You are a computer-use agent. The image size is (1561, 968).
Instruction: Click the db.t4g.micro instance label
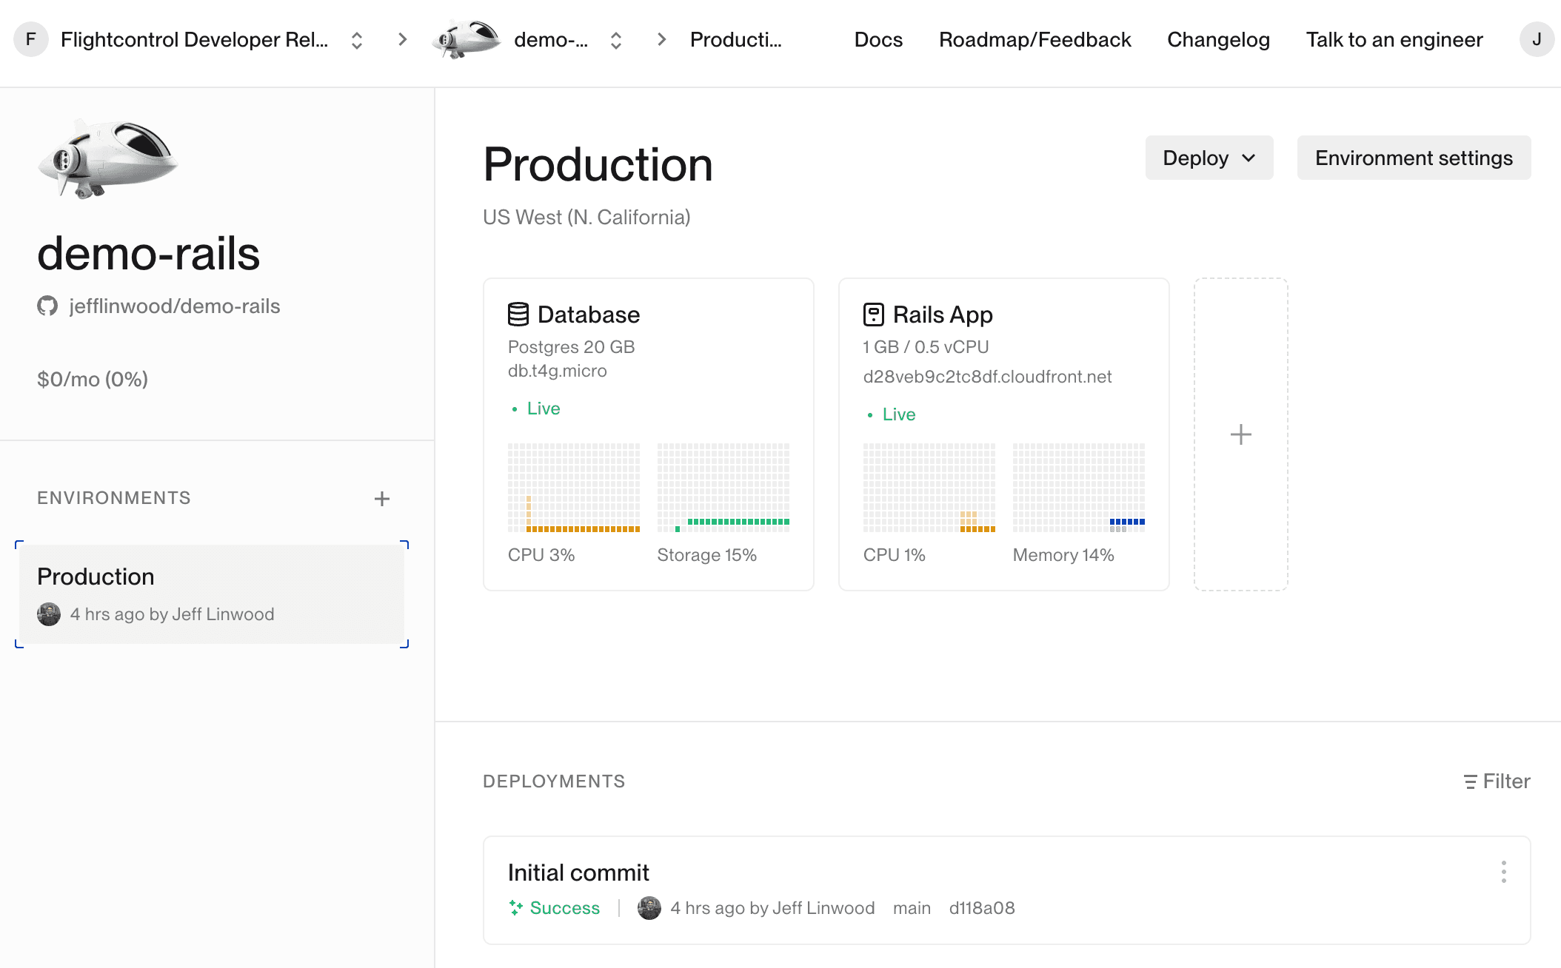tap(558, 371)
